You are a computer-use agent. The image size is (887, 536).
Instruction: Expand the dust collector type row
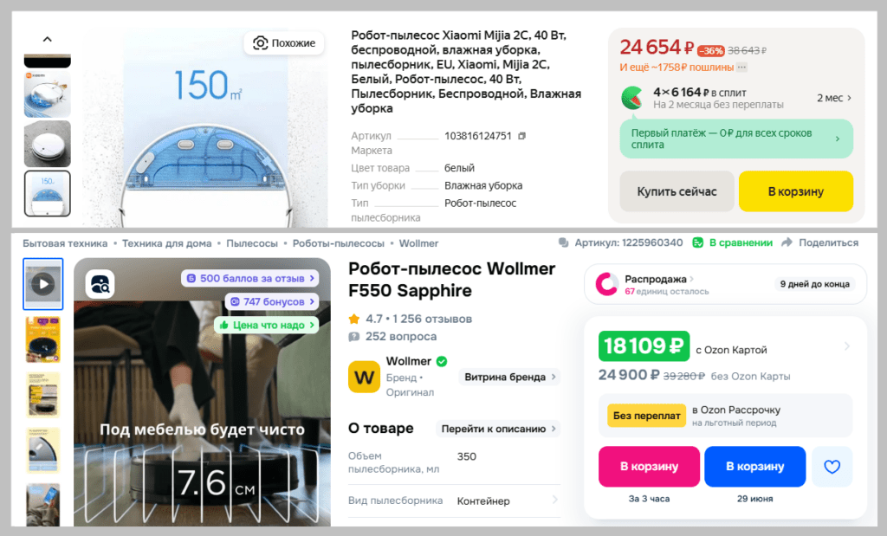(454, 500)
